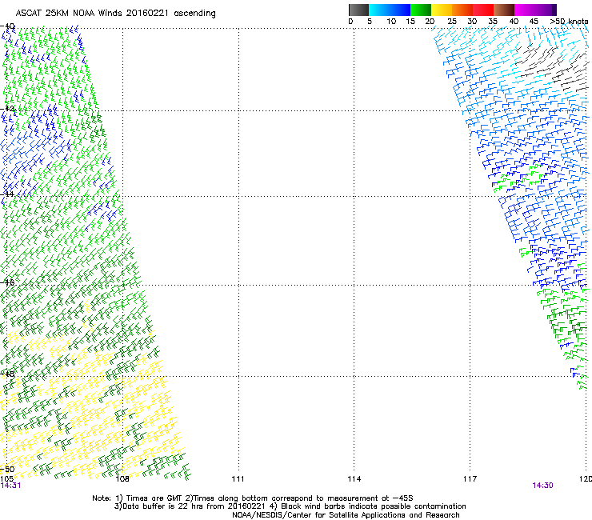
Task: Click the purple '14:30' swath time label
Action: pyautogui.click(x=543, y=486)
